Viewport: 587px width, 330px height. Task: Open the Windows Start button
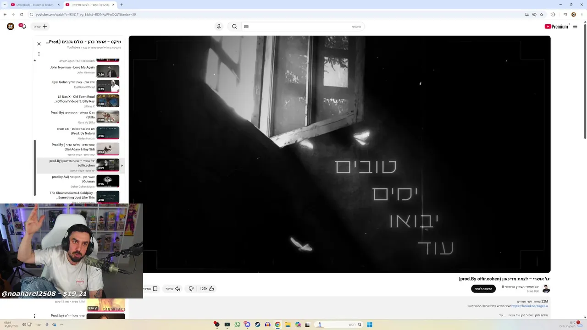point(370,324)
